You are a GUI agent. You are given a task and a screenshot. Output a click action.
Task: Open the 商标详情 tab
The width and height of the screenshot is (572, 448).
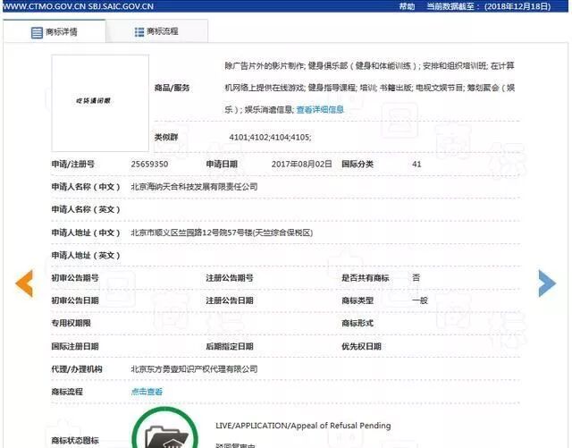pos(55,32)
